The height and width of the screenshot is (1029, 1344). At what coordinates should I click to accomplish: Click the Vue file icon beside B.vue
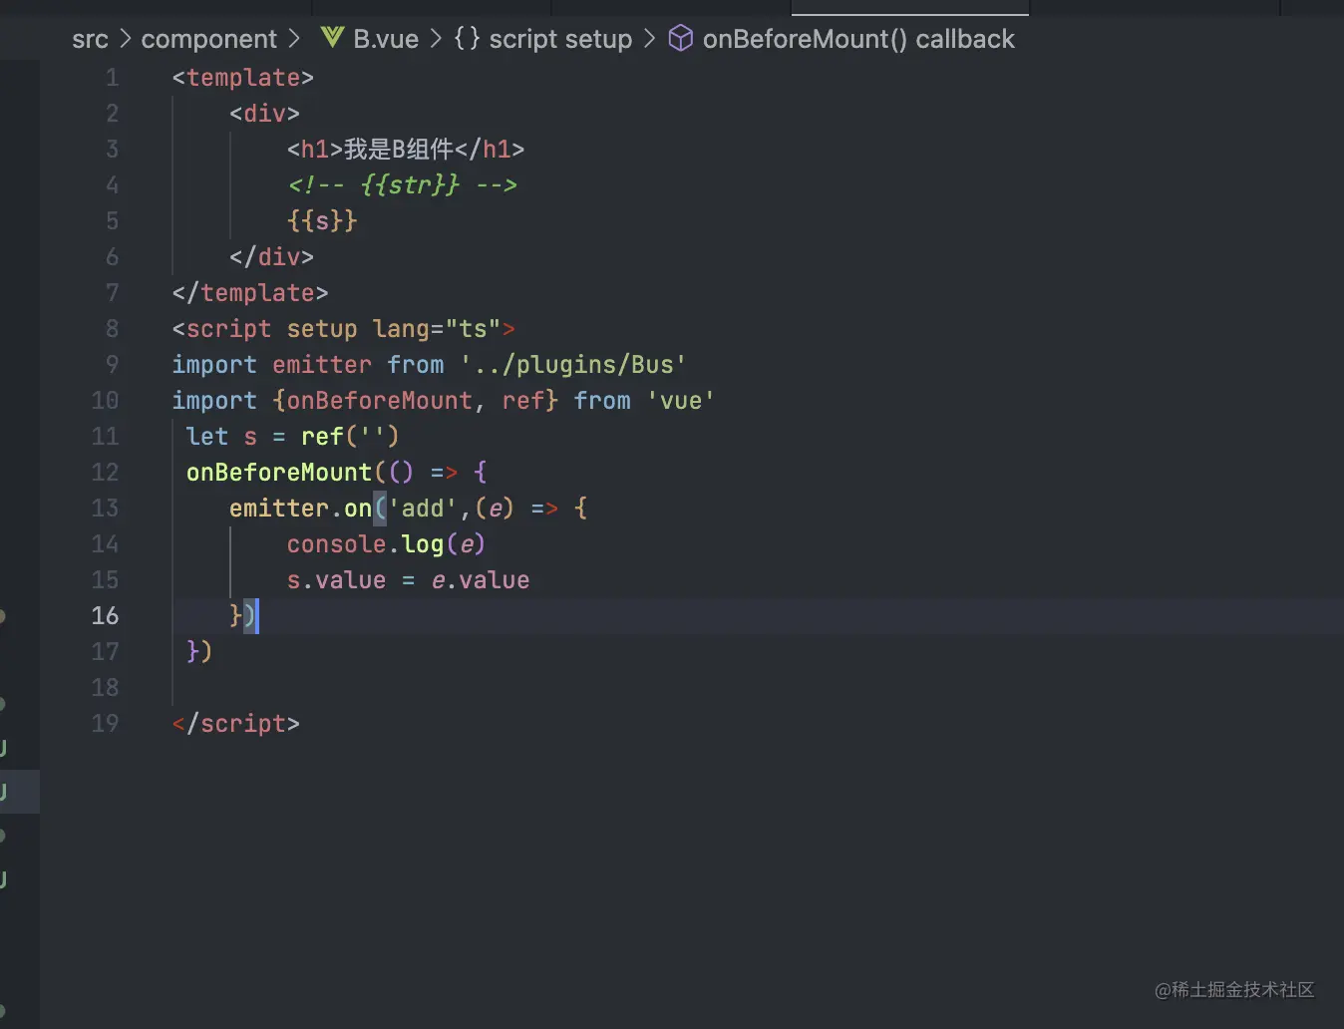coord(332,38)
